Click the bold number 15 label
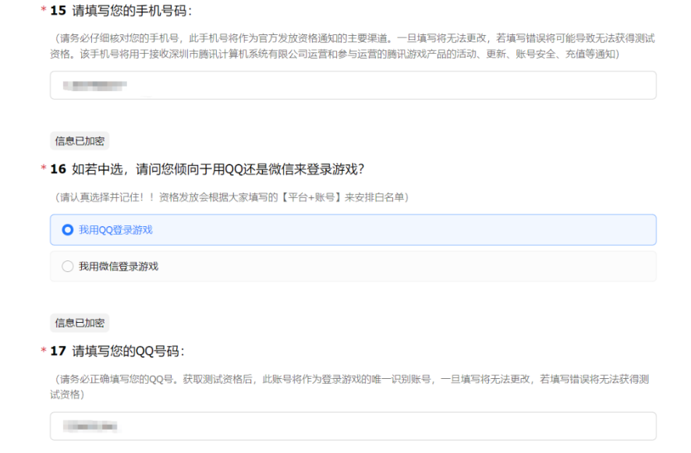 [x=58, y=12]
